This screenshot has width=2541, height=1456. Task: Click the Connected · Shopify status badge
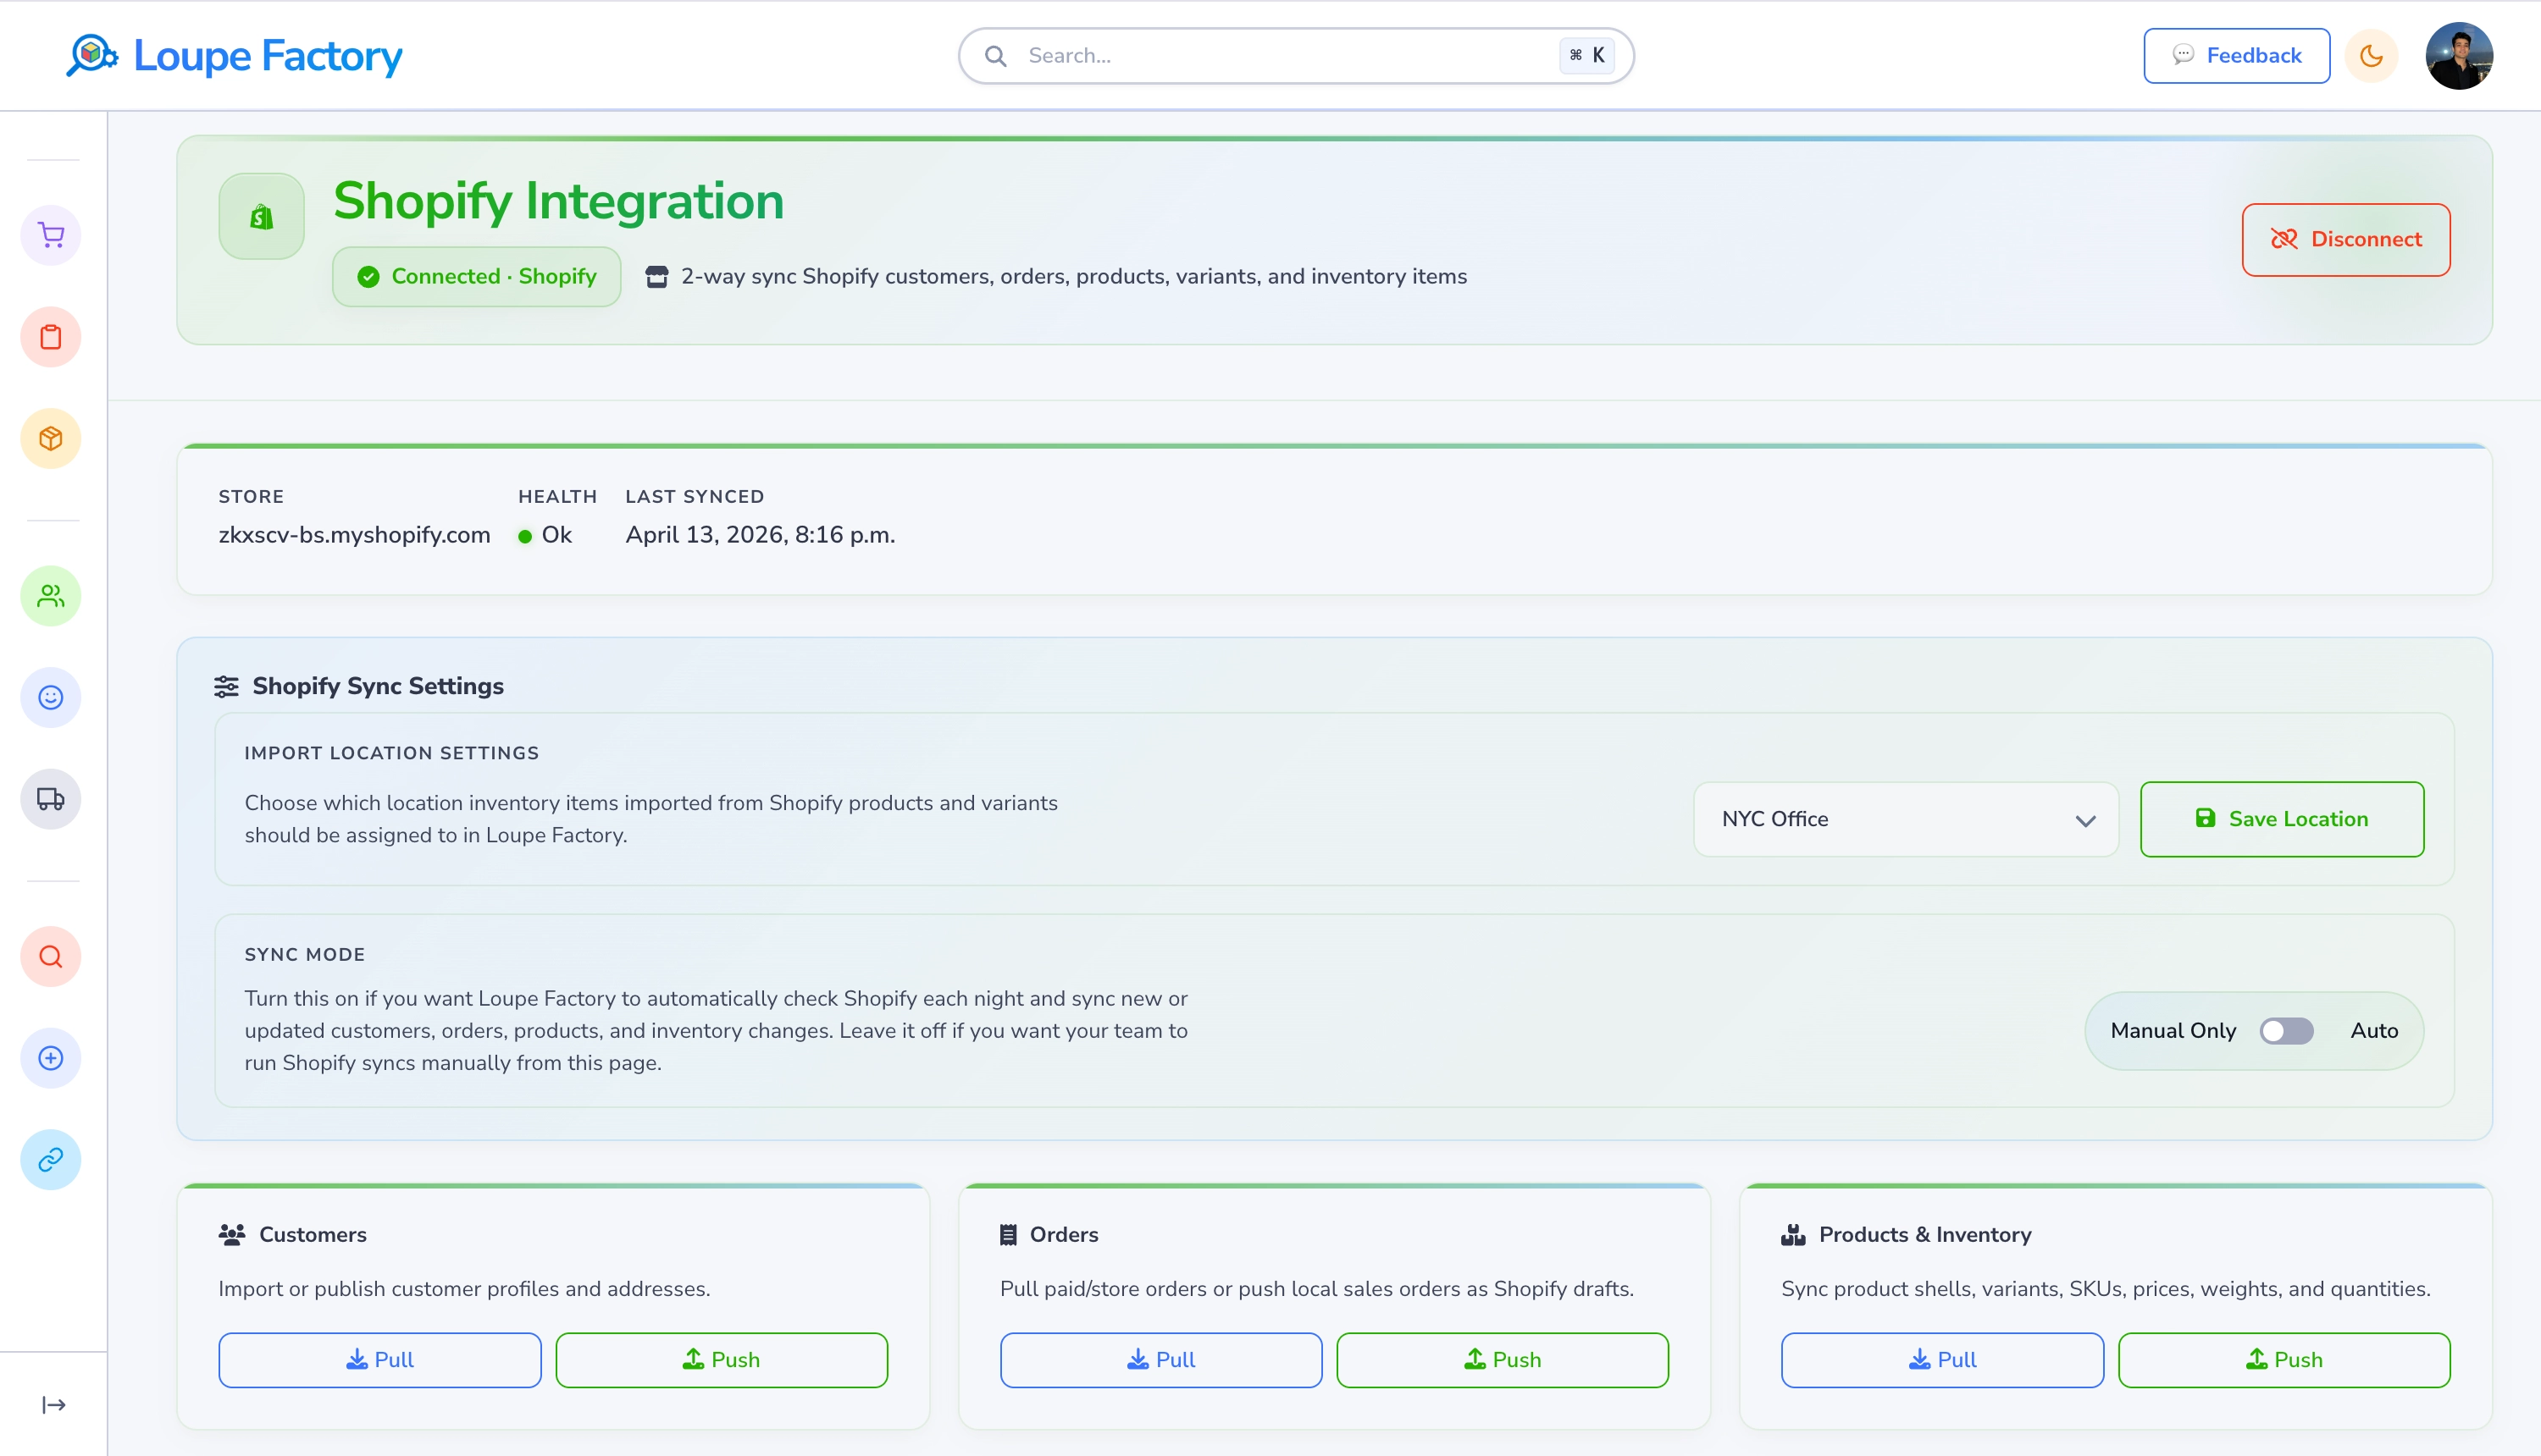476,276
